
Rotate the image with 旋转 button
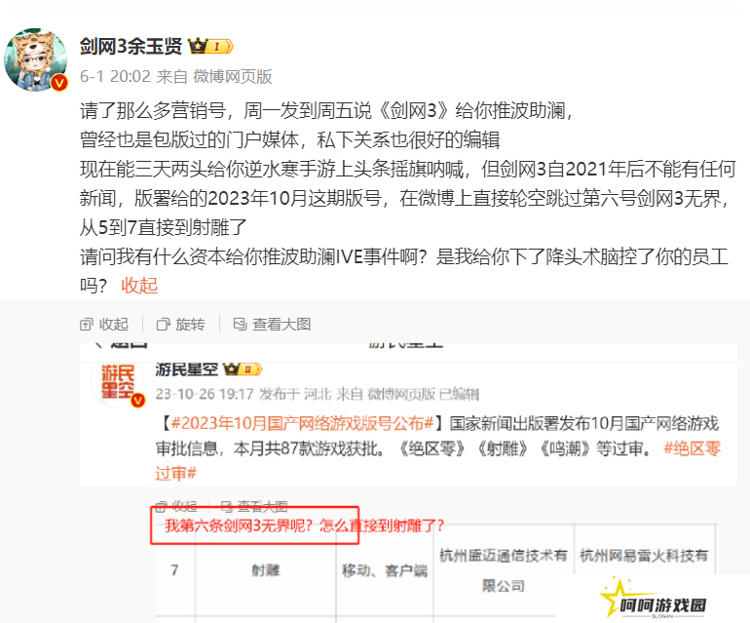(181, 325)
